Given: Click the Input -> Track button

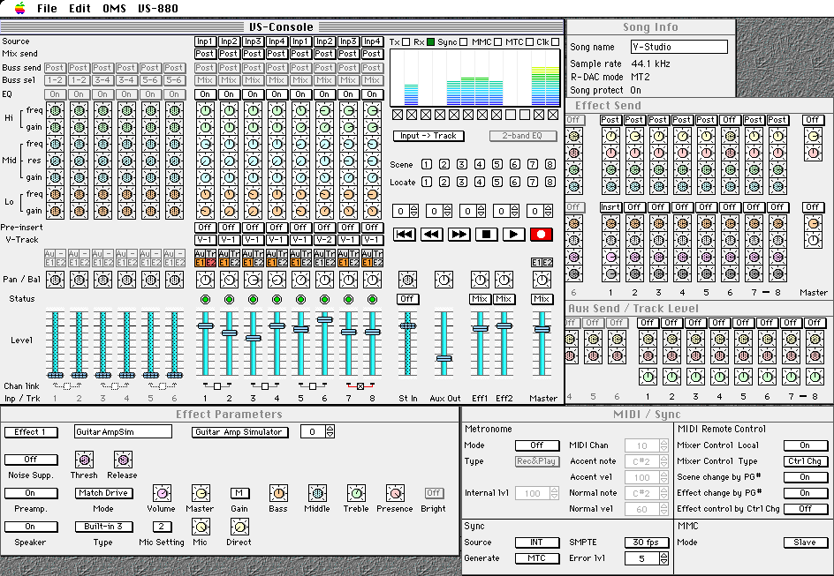Looking at the screenshot, I should (x=428, y=136).
